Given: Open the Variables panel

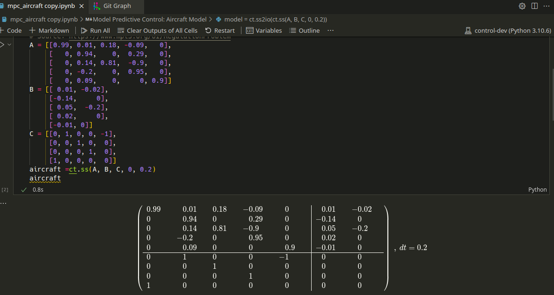Looking at the screenshot, I should pyautogui.click(x=264, y=30).
